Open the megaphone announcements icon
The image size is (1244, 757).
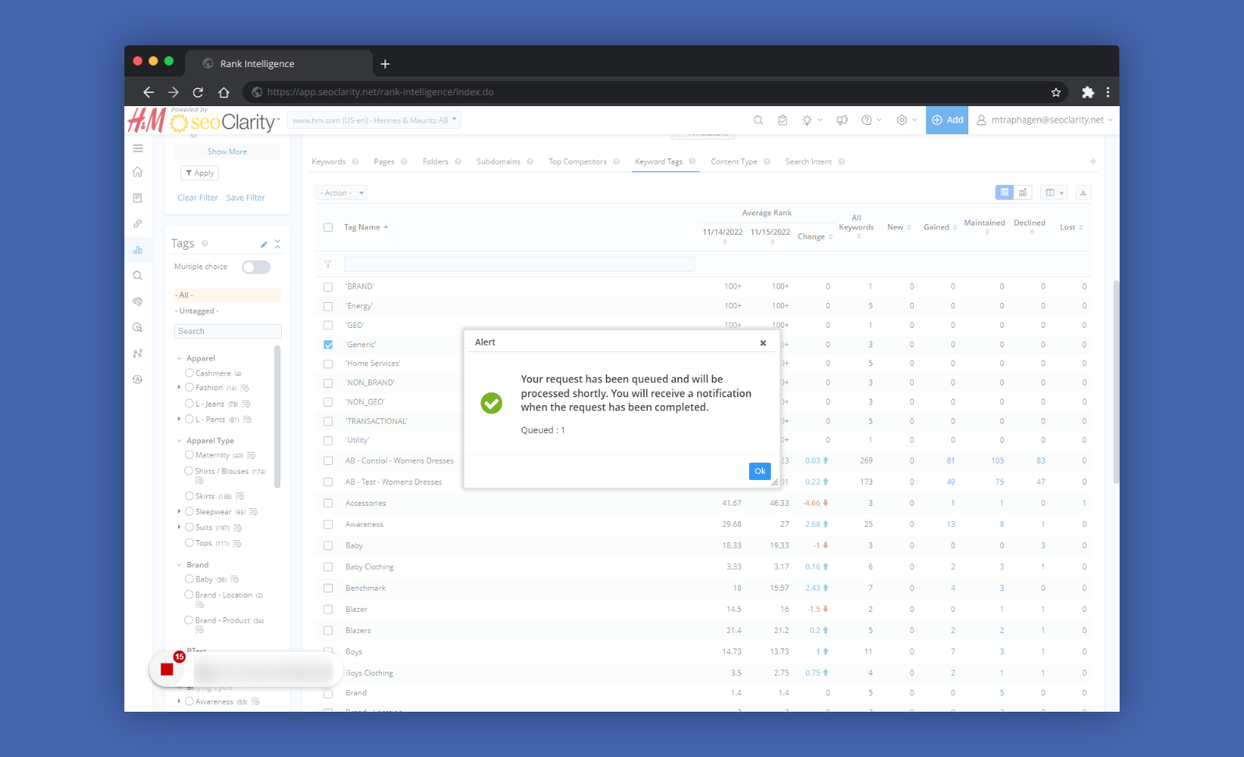tap(842, 120)
